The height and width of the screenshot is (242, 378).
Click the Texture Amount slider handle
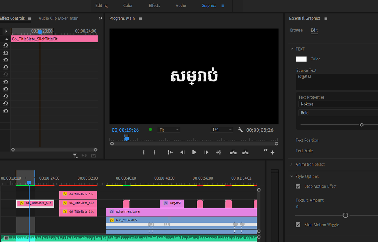click(x=345, y=215)
